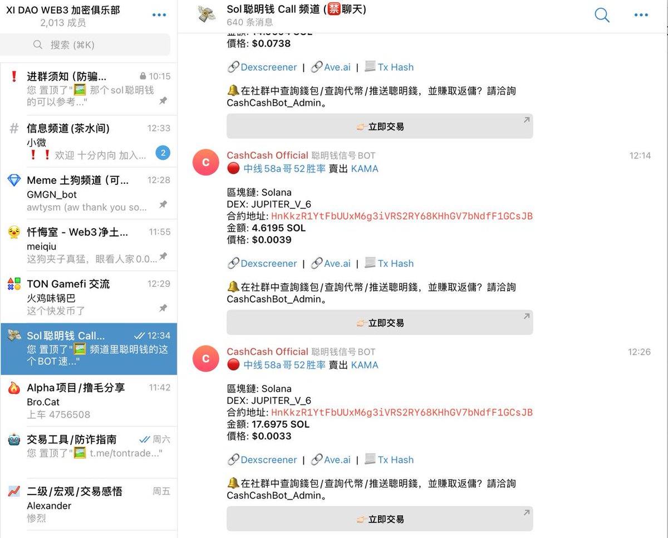This screenshot has width=668, height=538.
Task: Click the diamond icon of Meme 土狗频道
Action: pos(14,180)
